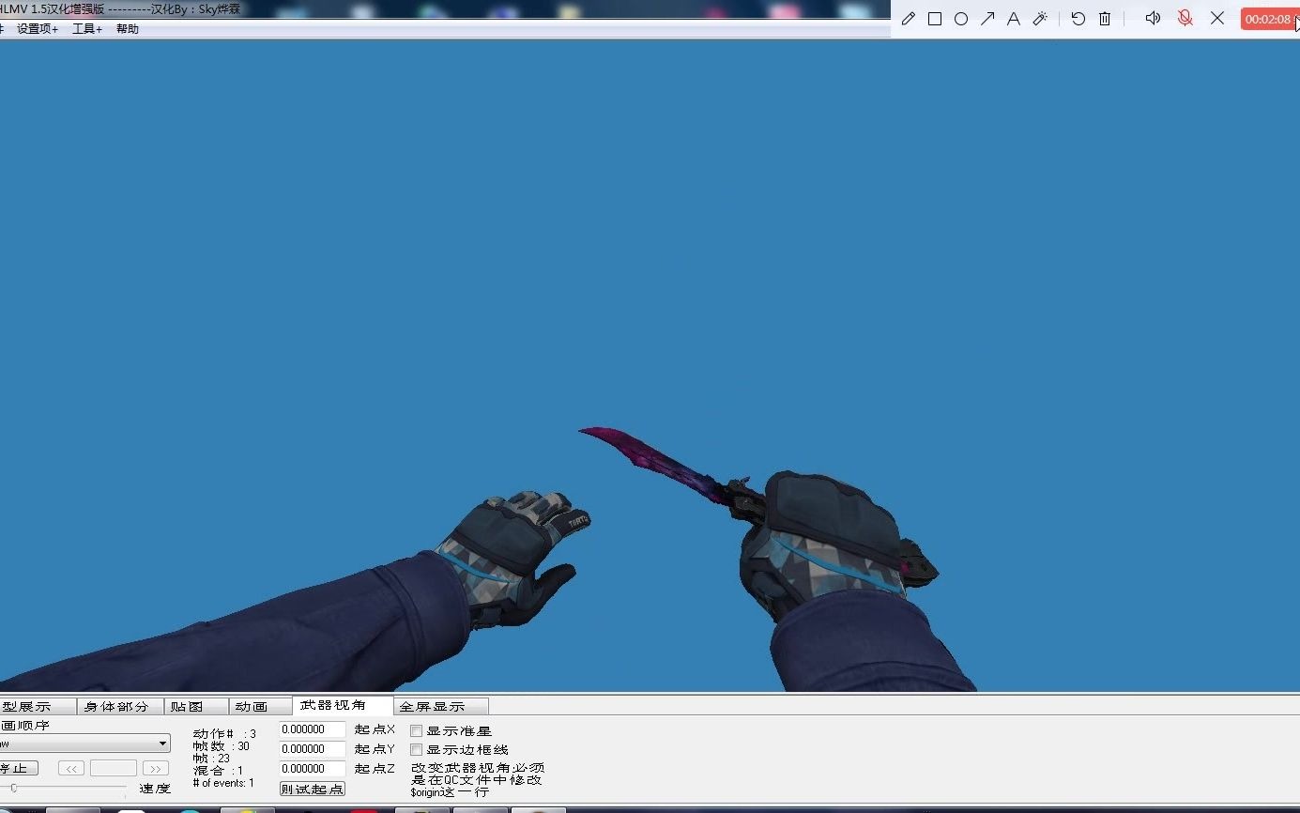The width and height of the screenshot is (1300, 813).
Task: Undo the last annotation
Action: pos(1078,18)
